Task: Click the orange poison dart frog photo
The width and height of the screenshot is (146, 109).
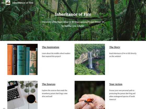Action: pyautogui.click(x=90, y=95)
